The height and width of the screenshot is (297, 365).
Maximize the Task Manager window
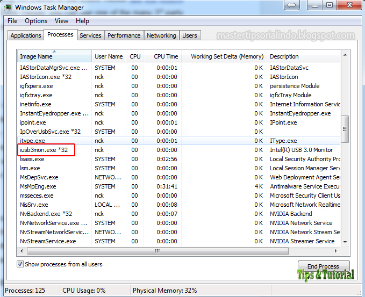330,5
